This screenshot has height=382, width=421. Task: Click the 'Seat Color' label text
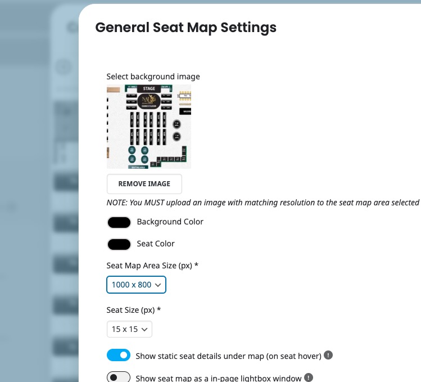tap(156, 244)
